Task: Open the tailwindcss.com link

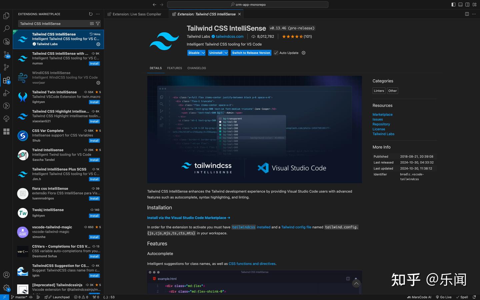Action: pyautogui.click(x=230, y=36)
